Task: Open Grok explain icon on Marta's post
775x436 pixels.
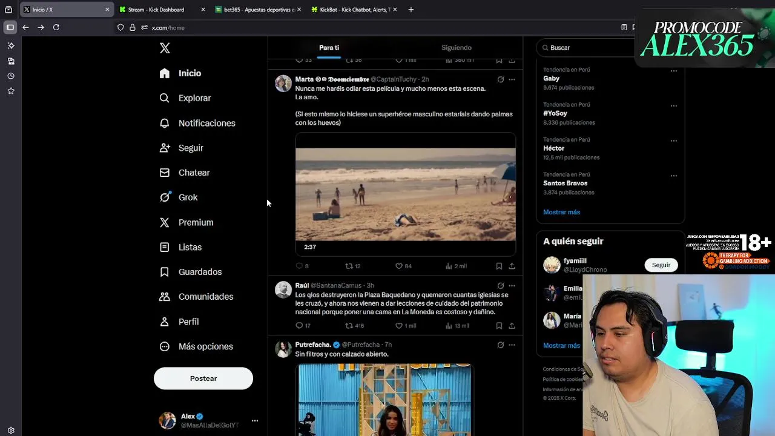Action: [500, 79]
